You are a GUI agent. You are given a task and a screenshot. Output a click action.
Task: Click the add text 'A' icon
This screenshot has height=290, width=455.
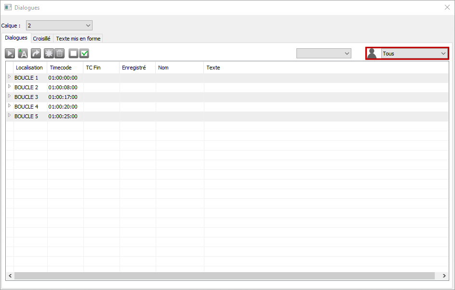(23, 54)
